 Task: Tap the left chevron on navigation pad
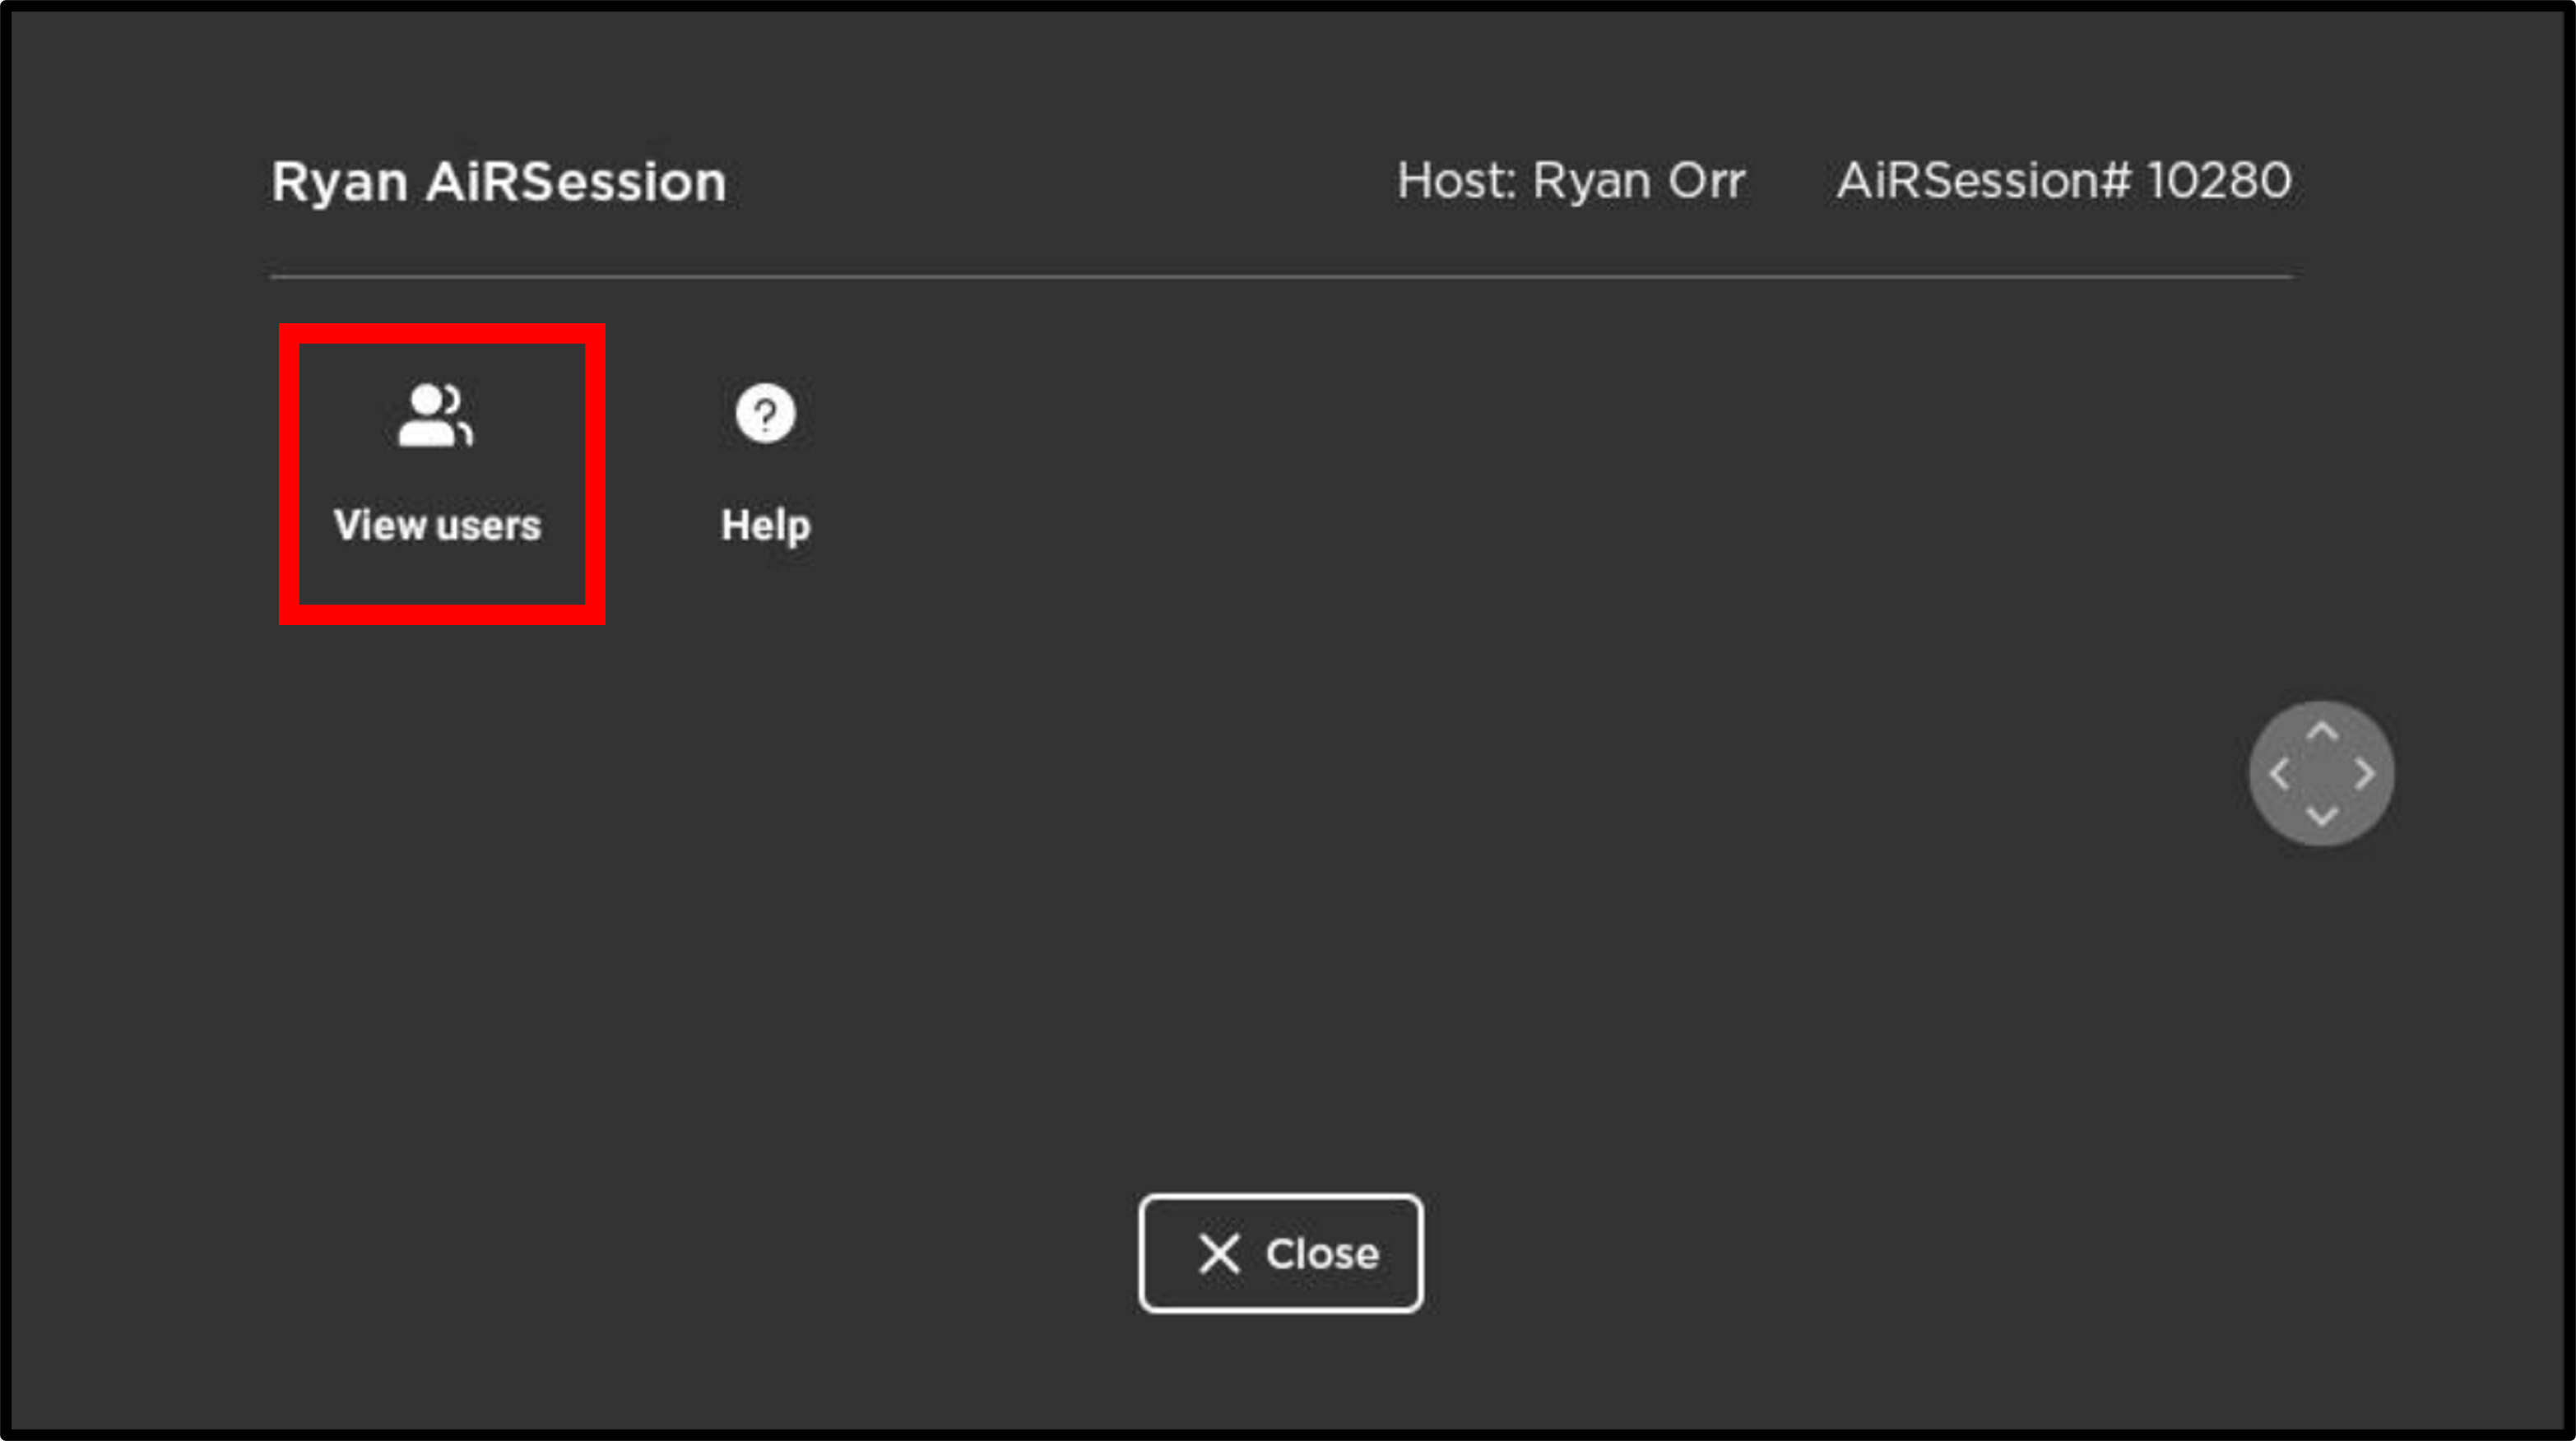[2279, 774]
